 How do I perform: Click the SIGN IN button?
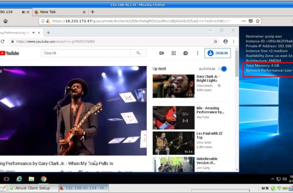(218, 53)
